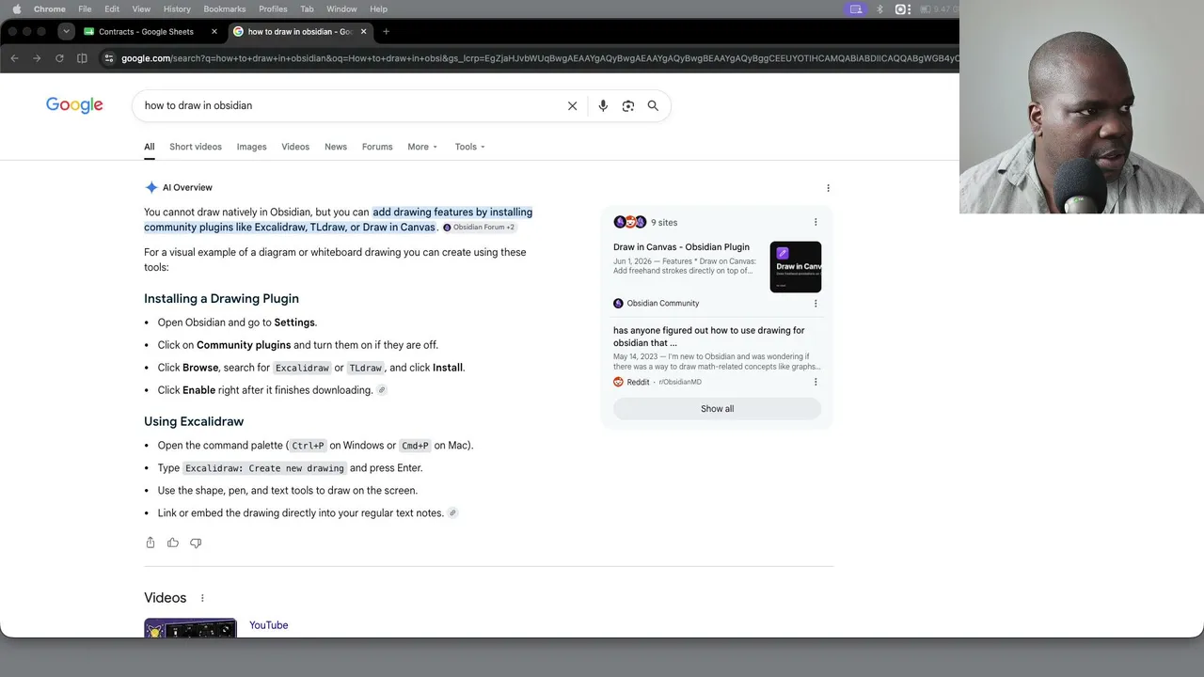Open the Window menu

(341, 9)
